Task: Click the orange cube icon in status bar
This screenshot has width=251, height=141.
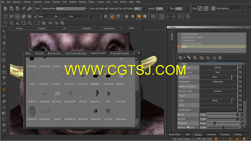Action: click(216, 139)
